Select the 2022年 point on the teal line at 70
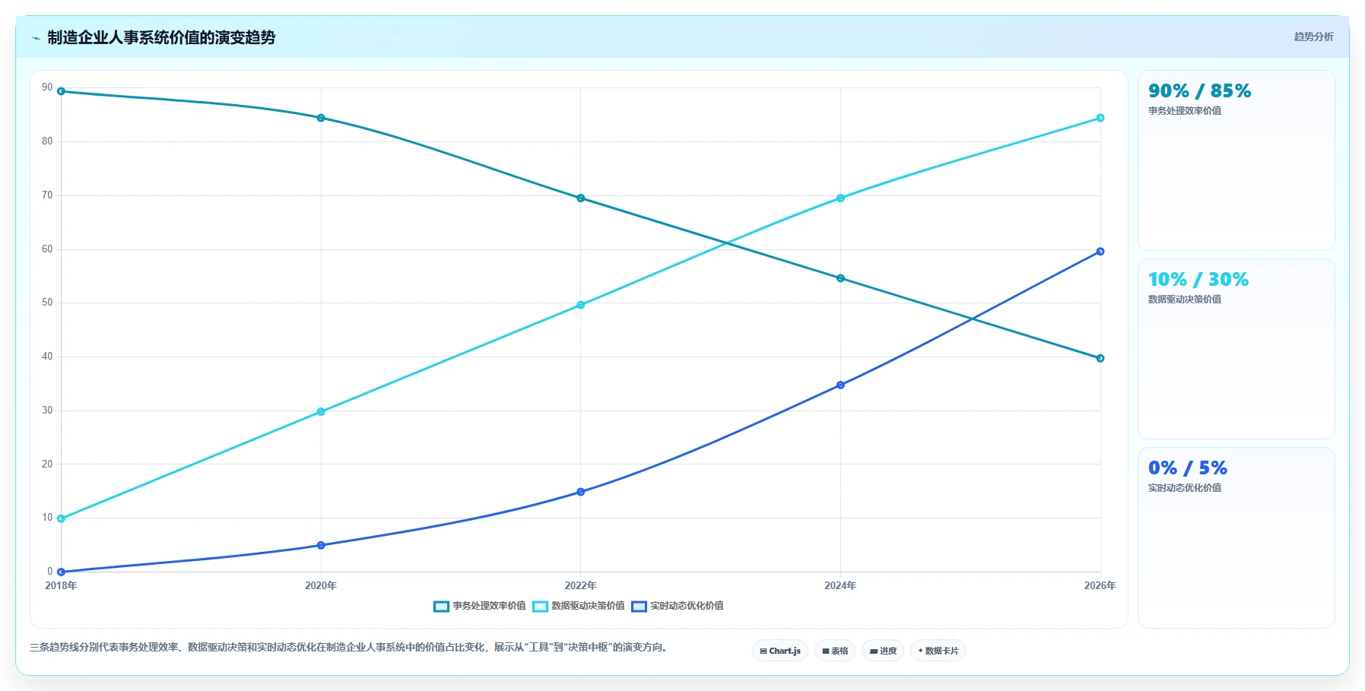The height and width of the screenshot is (691, 1365). click(x=581, y=198)
